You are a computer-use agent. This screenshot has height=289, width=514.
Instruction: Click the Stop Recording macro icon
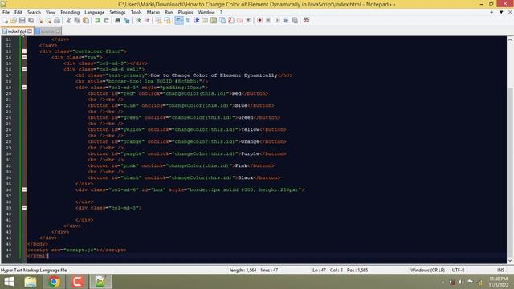(268, 20)
